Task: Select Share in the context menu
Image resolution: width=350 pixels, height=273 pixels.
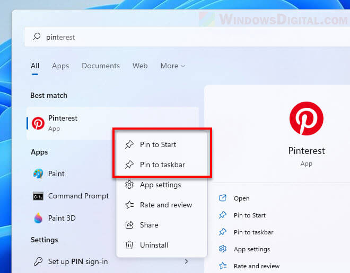Action: coord(149,225)
